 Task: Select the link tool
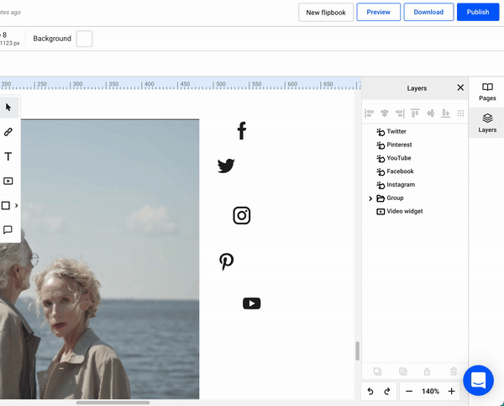pyautogui.click(x=8, y=132)
